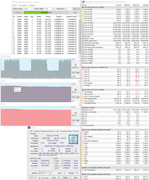
Task: Switch to the Caches tab in CPU-Z
Action: [37, 131]
